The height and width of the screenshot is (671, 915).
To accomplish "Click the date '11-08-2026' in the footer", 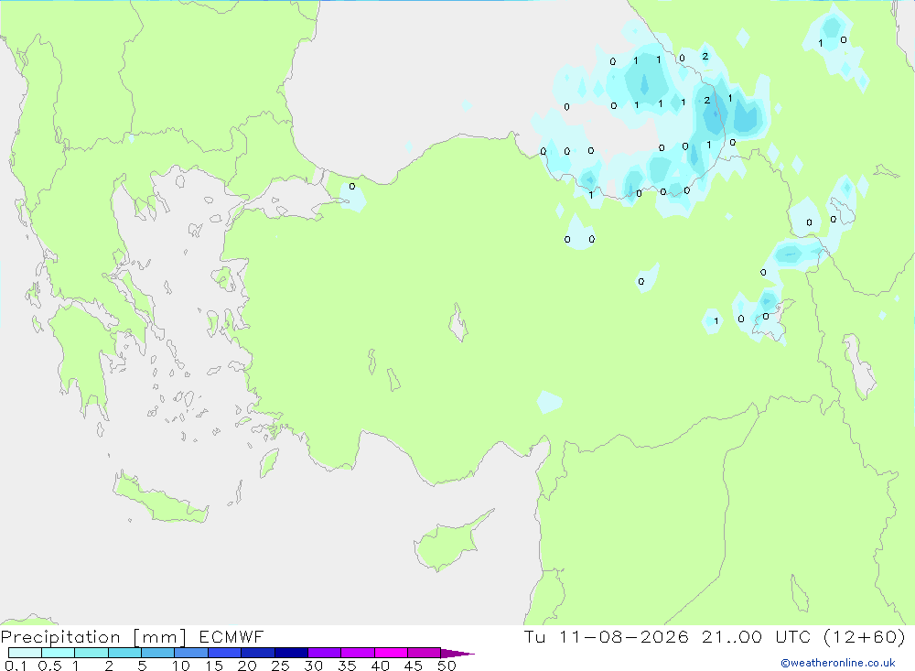I will [623, 636].
